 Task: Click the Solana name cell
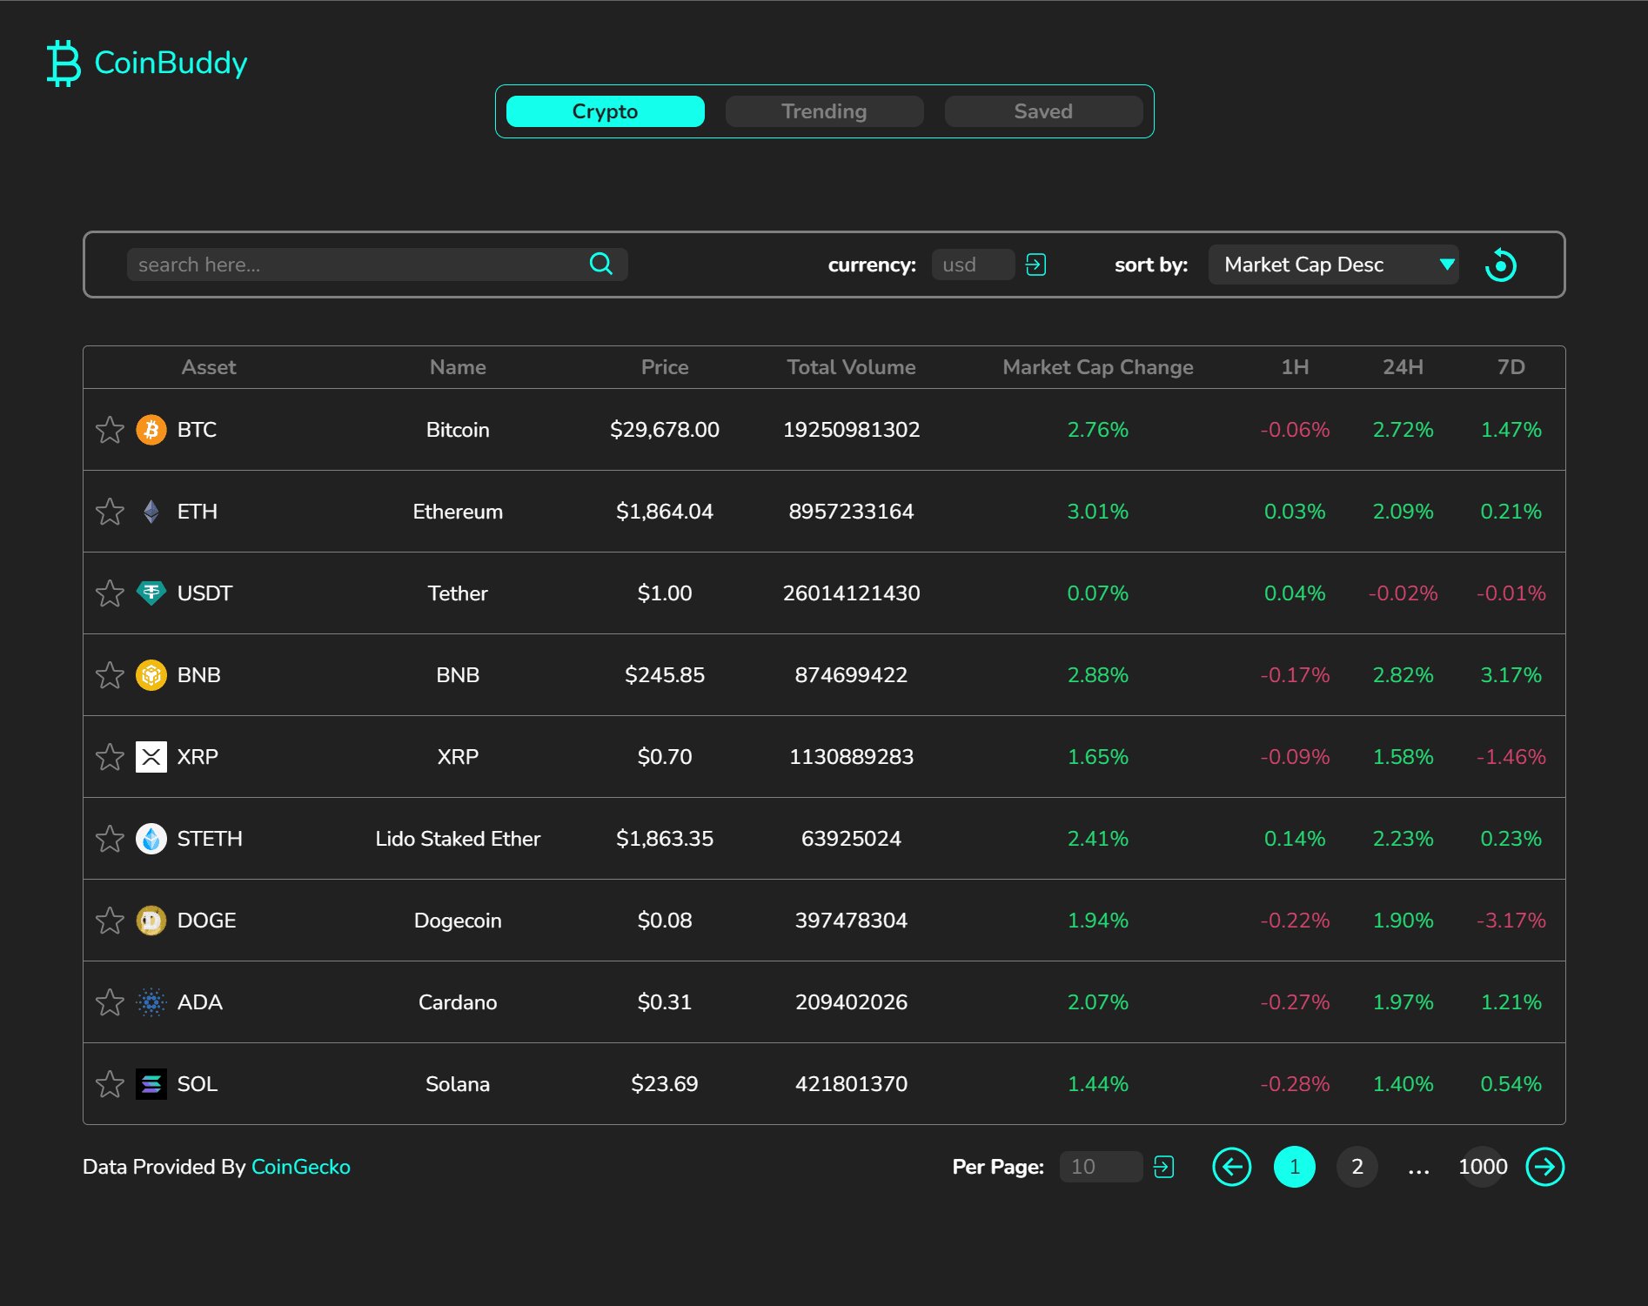click(458, 1084)
